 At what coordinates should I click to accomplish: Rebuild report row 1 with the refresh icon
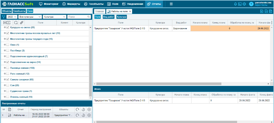[x=78, y=115]
